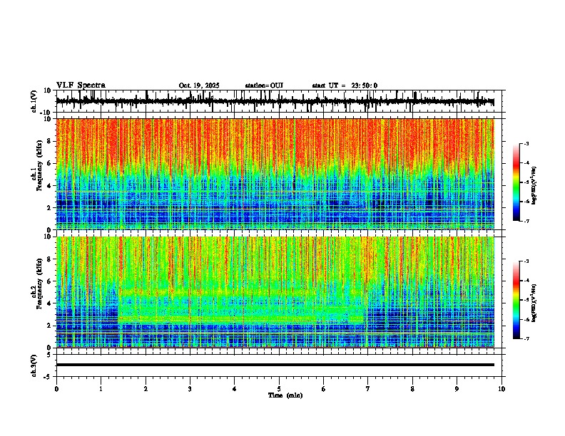Click the ch.1 color bar PSD label
565x436 pixels.
pos(534,186)
